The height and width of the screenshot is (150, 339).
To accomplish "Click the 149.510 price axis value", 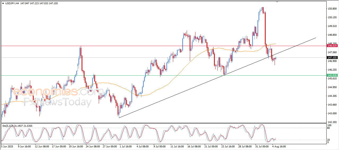I will click(332, 26).
